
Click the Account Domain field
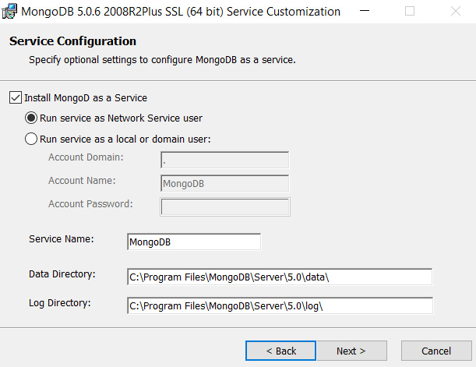pos(224,160)
